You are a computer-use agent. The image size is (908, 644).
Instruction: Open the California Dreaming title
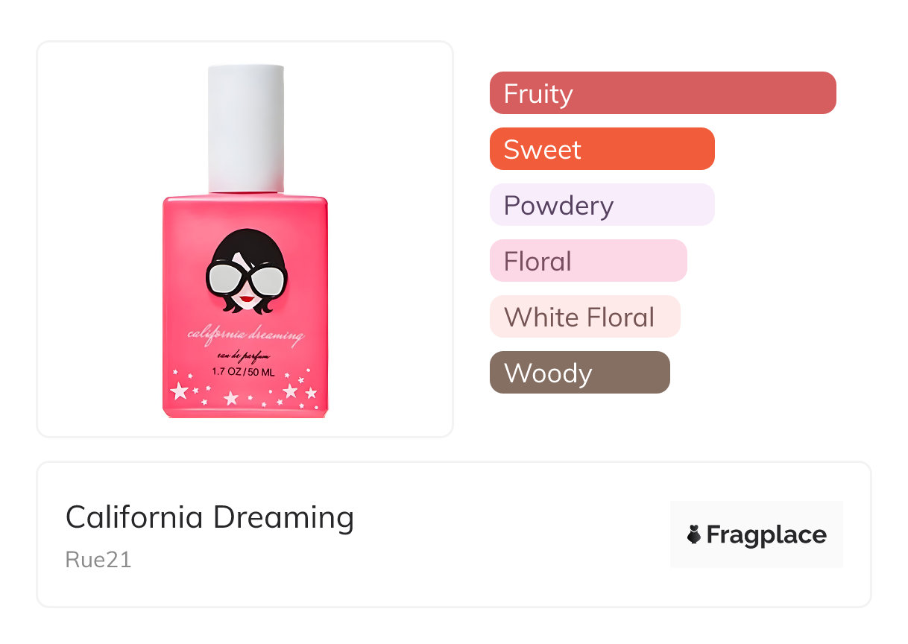click(x=209, y=517)
